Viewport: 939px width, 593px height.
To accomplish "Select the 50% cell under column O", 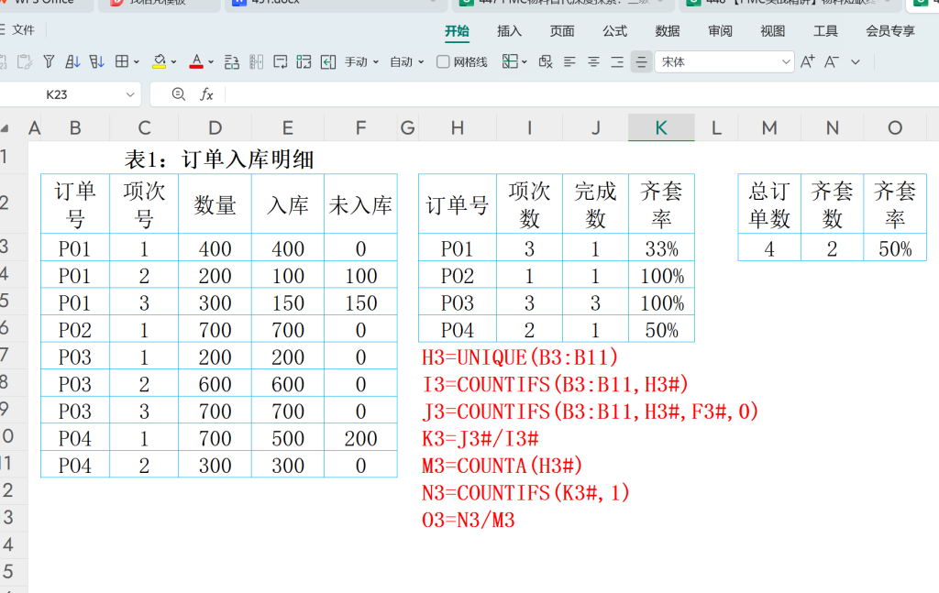I will click(x=895, y=249).
